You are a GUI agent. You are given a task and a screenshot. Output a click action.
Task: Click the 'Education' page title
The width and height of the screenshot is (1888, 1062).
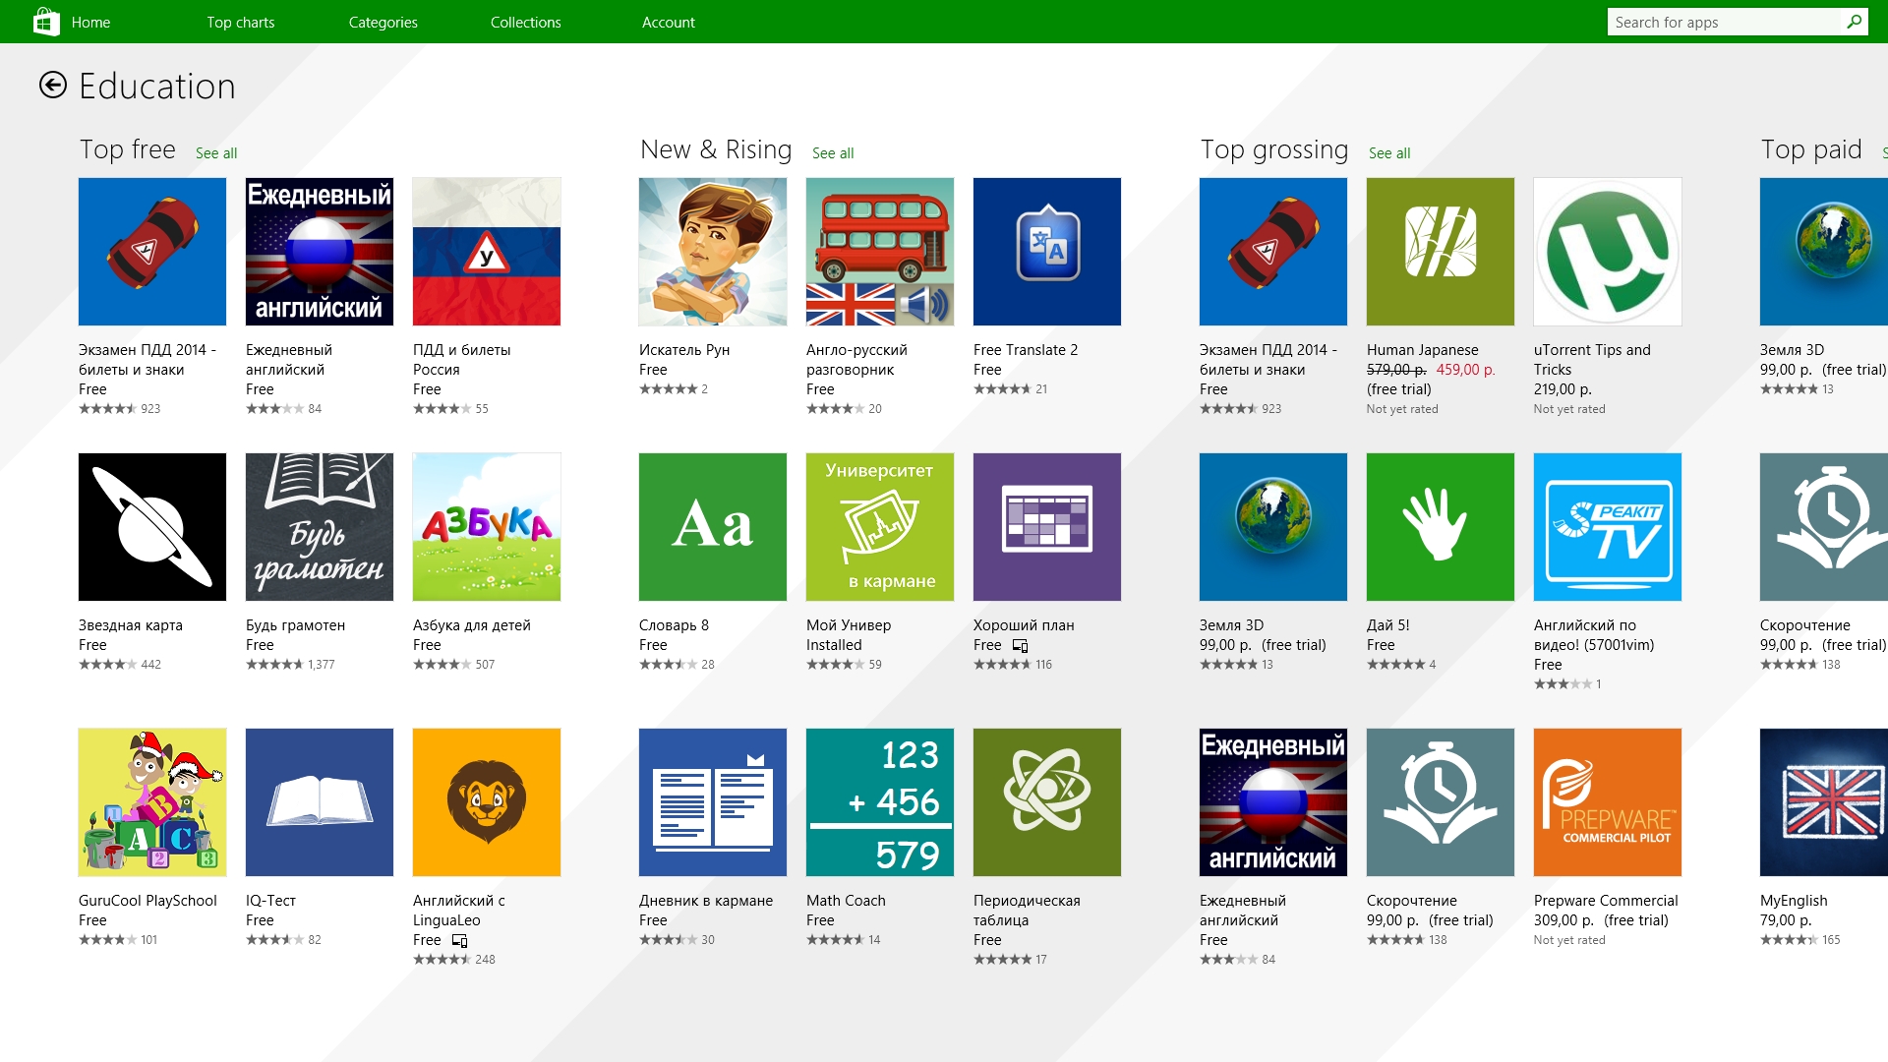157,87
